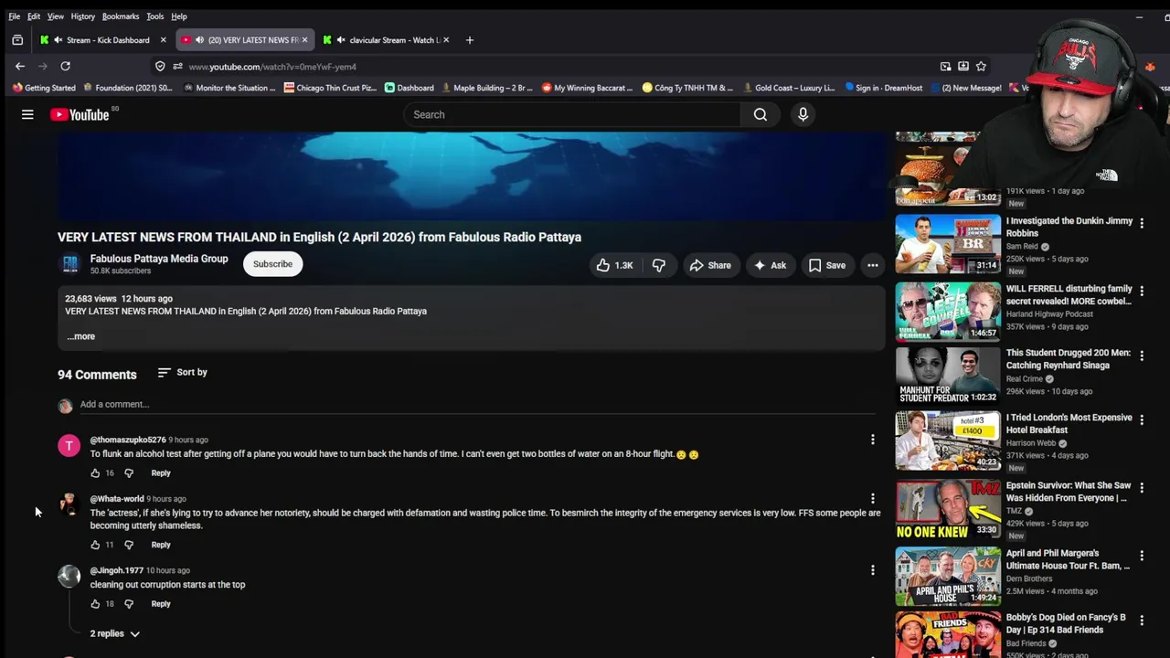Close the YouTube VERY LATEST NEWS tab
Screen dimensions: 1170x658
pyautogui.click(x=303, y=40)
